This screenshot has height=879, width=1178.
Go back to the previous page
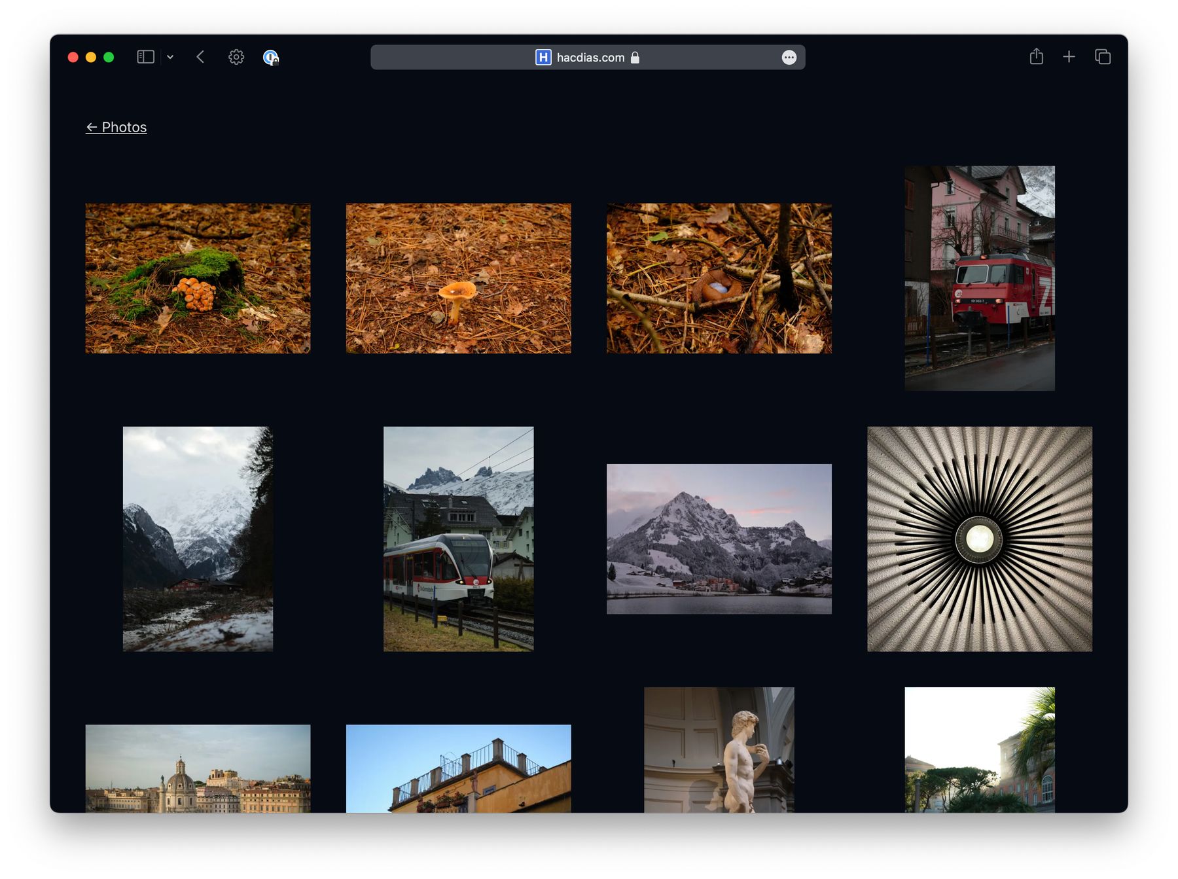[x=200, y=57]
